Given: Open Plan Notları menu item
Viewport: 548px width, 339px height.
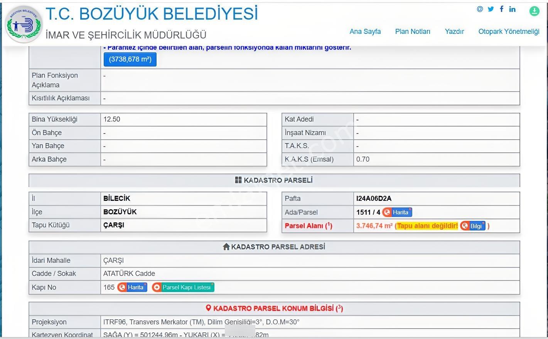Looking at the screenshot, I should [x=413, y=32].
